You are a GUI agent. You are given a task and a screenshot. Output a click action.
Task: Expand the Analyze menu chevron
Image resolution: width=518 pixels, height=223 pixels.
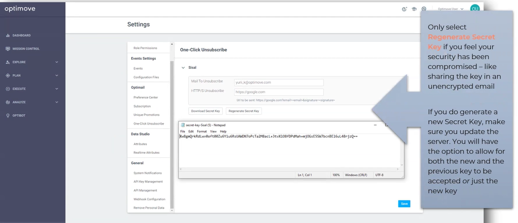57,102
